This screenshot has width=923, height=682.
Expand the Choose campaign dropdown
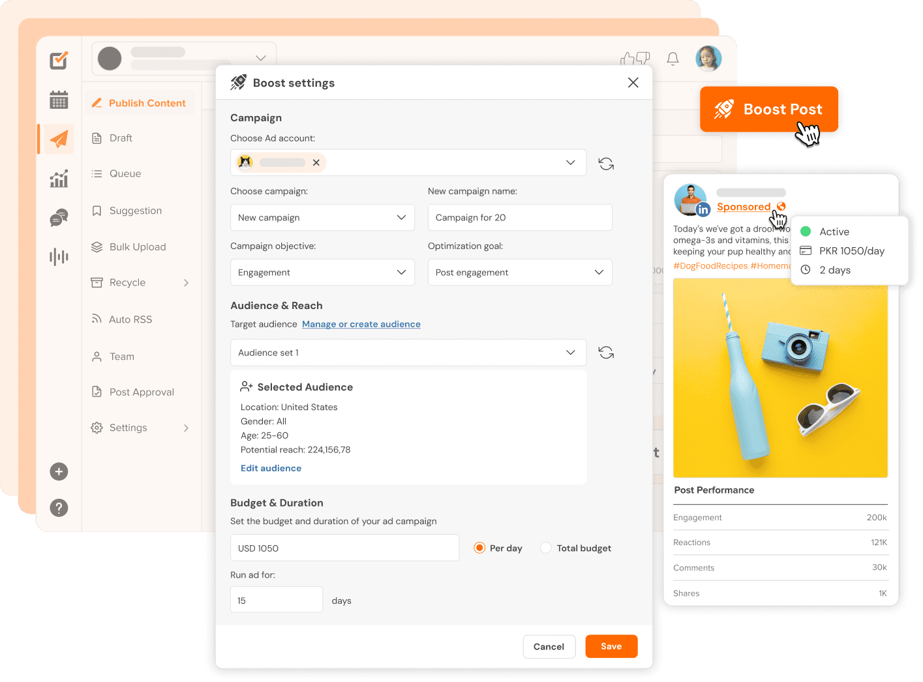coord(322,218)
